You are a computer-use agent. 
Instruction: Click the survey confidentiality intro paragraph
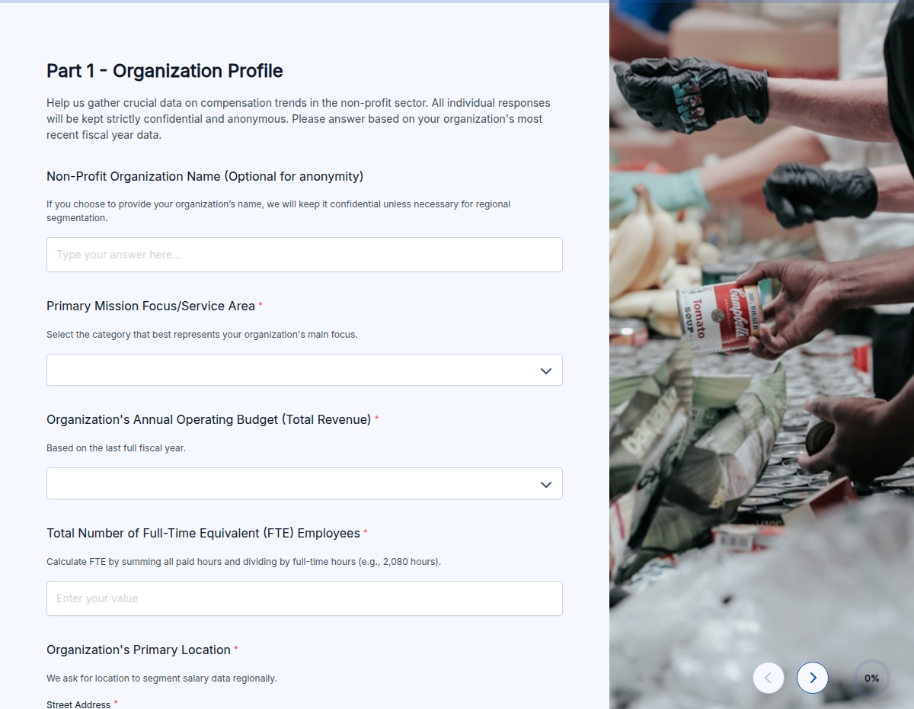coord(299,119)
